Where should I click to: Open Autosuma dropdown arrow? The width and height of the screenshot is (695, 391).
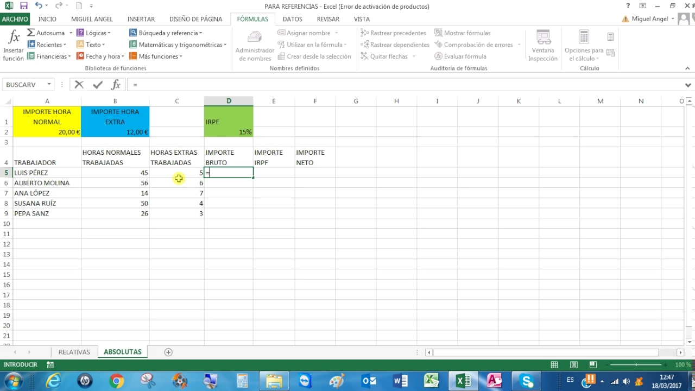[71, 33]
